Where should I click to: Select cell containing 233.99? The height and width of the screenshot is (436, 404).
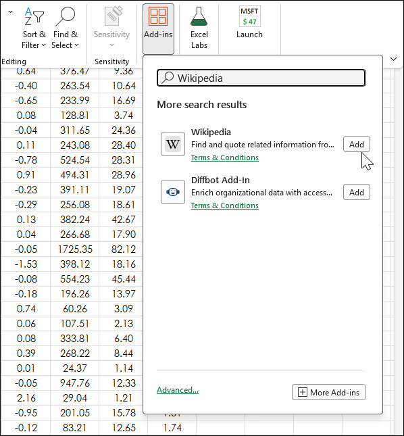[75, 100]
